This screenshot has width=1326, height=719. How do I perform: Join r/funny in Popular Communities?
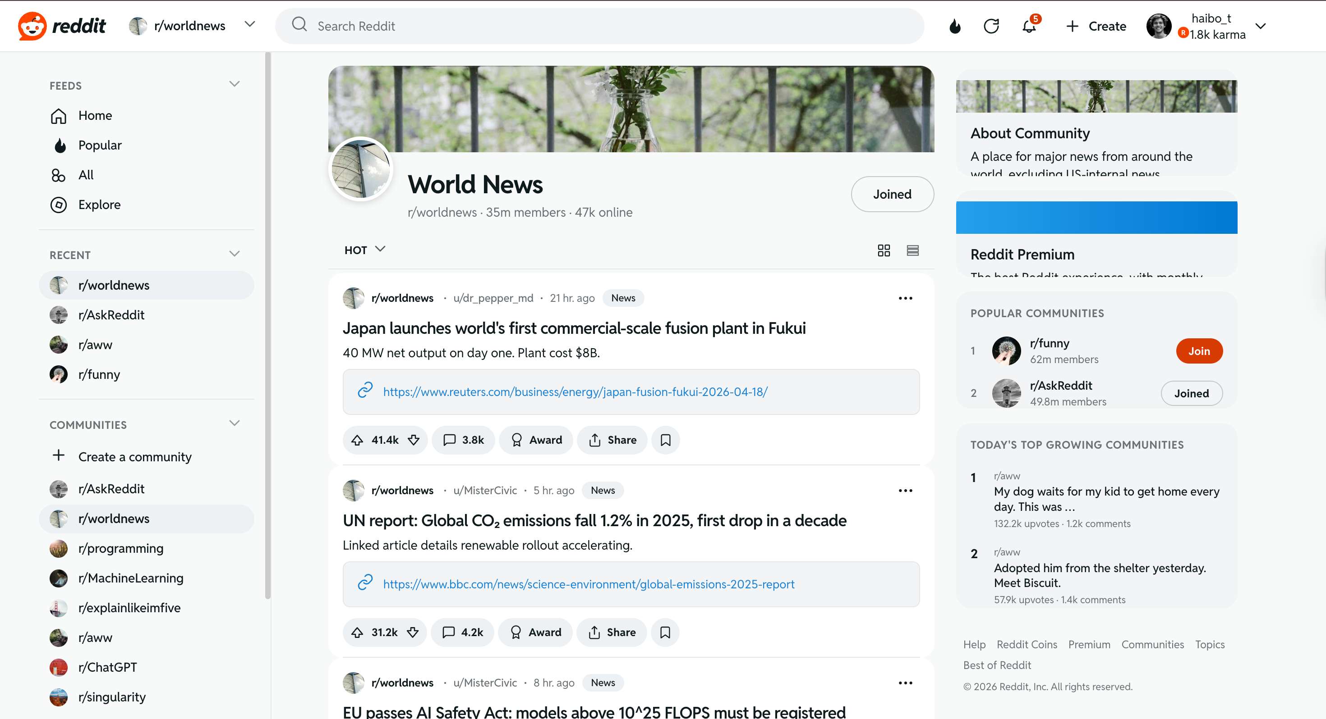pos(1199,351)
